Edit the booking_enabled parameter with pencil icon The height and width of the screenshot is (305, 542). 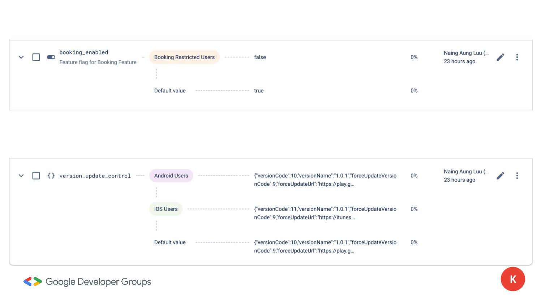[x=500, y=57]
